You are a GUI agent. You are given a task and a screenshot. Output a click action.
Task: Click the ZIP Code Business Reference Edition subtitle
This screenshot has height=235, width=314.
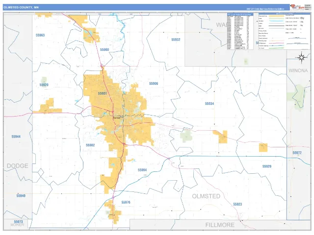[265, 9]
